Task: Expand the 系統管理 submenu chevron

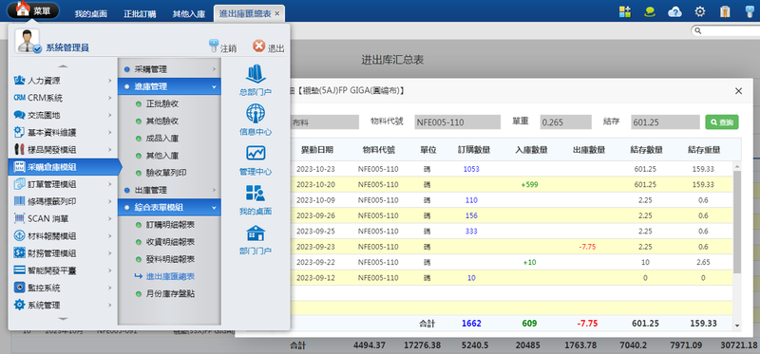Action: point(110,305)
